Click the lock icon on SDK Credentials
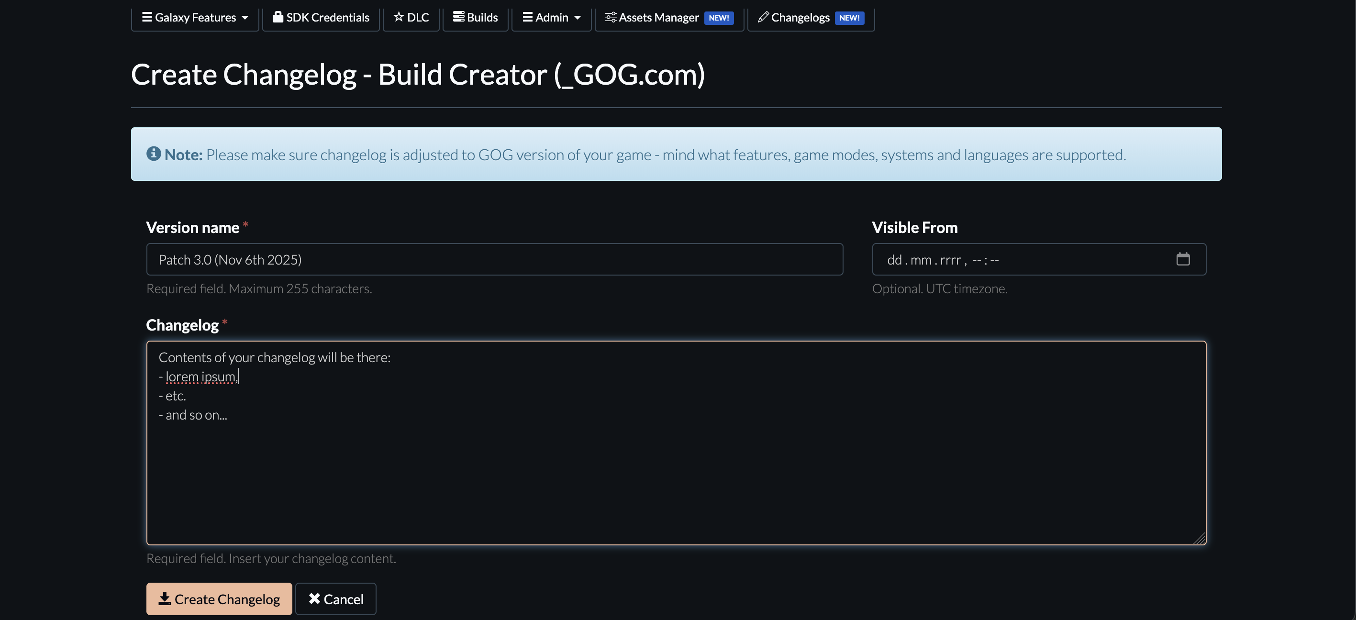Viewport: 1356px width, 620px height. 278,17
